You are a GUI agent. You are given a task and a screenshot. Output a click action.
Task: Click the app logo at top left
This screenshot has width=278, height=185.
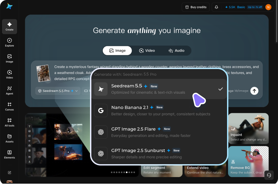[x=9, y=6]
